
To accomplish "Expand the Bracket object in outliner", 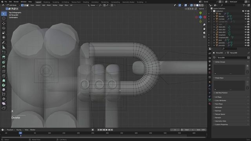I will pos(214,16).
